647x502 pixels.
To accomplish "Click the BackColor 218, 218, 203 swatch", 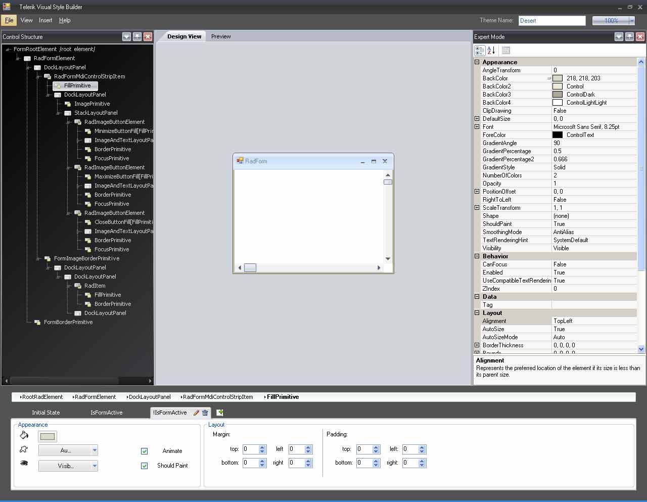I will click(x=558, y=78).
